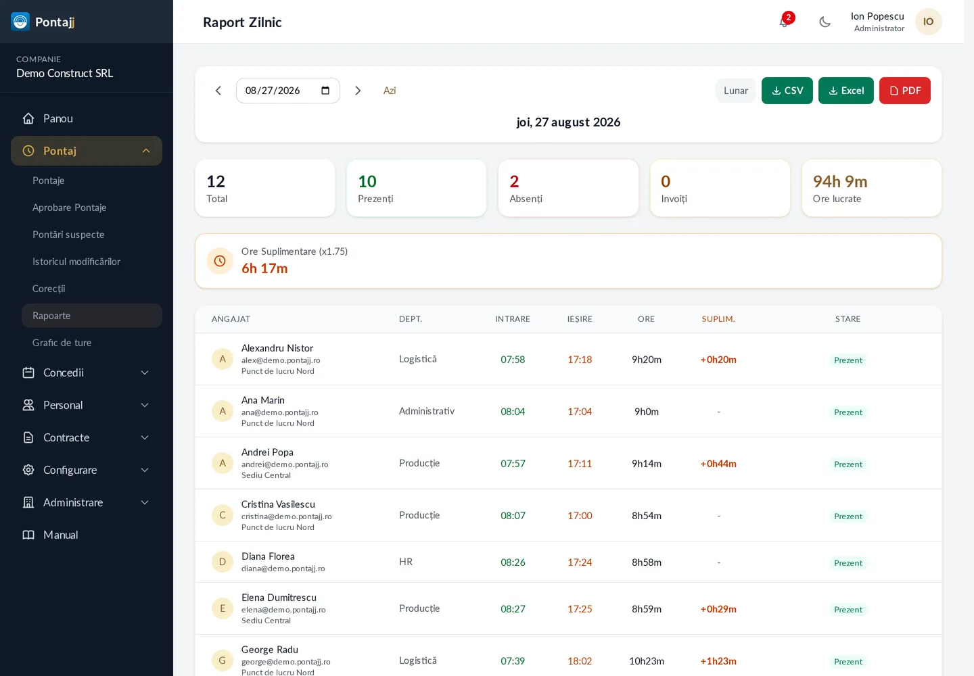
Task: Export report to Excel
Action: click(x=846, y=91)
